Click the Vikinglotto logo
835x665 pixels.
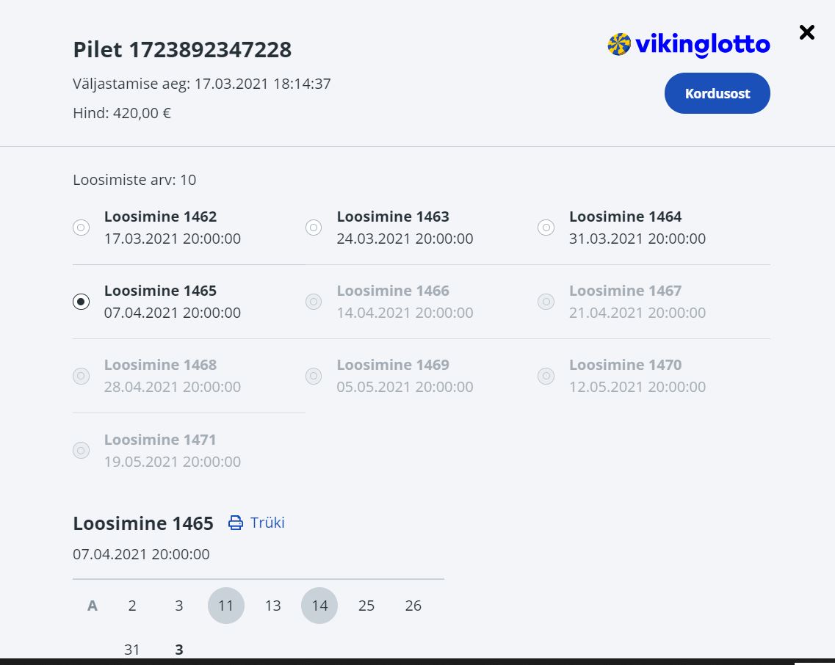[688, 46]
